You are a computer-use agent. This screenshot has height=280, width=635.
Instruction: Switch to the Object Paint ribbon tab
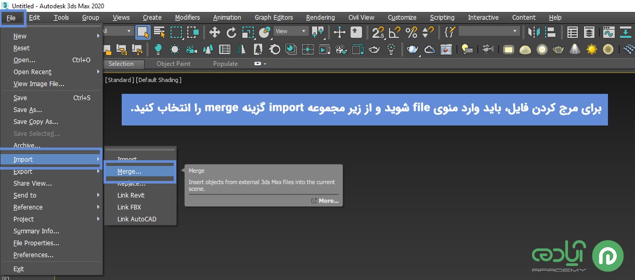pos(174,64)
